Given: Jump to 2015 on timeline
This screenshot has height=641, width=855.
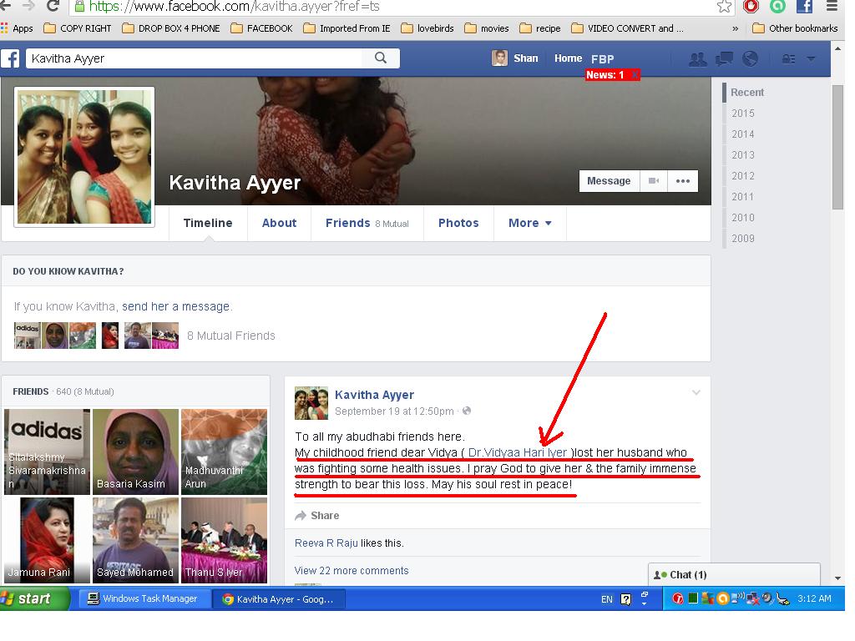Looking at the screenshot, I should coord(742,114).
